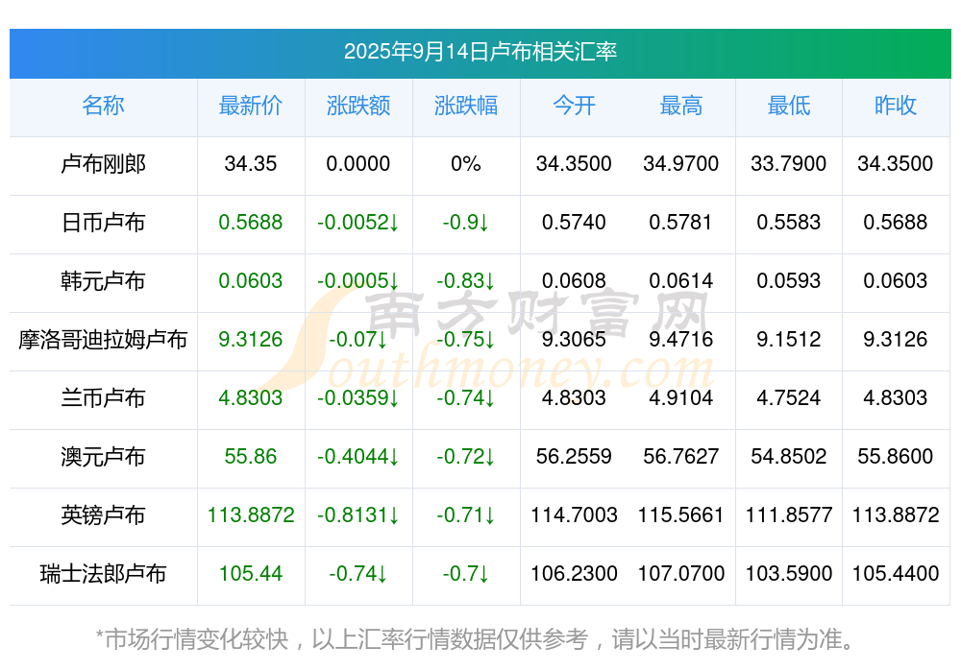Image resolution: width=961 pixels, height=670 pixels.
Task: Click the percent value -0.7↓
Action: 466,574
